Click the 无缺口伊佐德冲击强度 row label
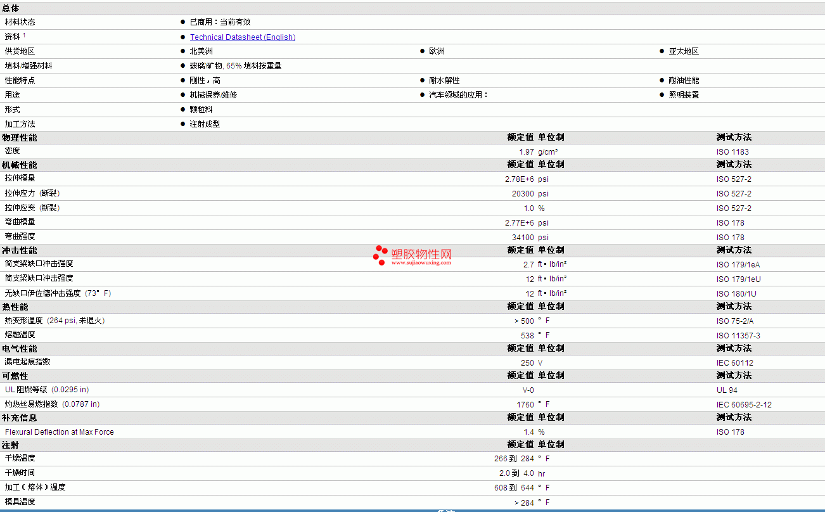Image resolution: width=825 pixels, height=512 pixels. [58, 293]
